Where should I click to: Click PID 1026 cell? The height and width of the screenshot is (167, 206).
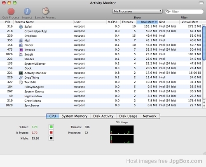(9, 54)
